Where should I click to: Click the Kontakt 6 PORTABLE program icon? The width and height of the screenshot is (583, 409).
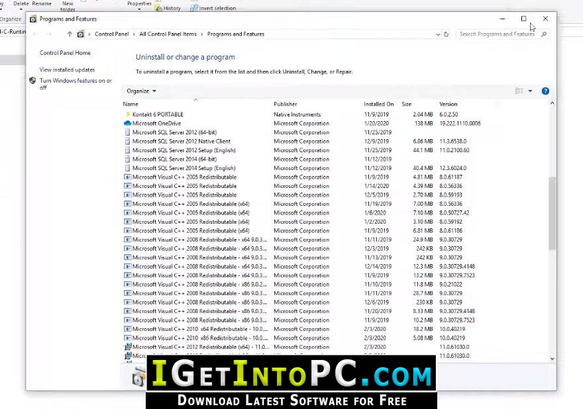(127, 114)
